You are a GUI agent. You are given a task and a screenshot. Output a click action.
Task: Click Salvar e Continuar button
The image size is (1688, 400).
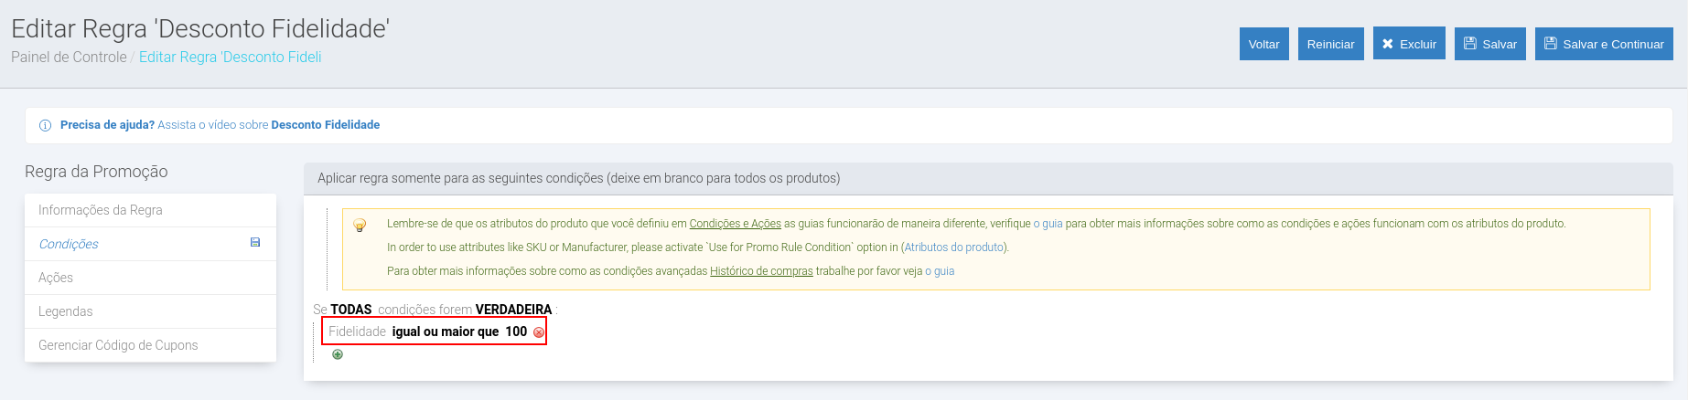1603,44
